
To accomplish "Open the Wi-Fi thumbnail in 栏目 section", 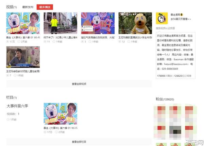I will click(61, 114).
